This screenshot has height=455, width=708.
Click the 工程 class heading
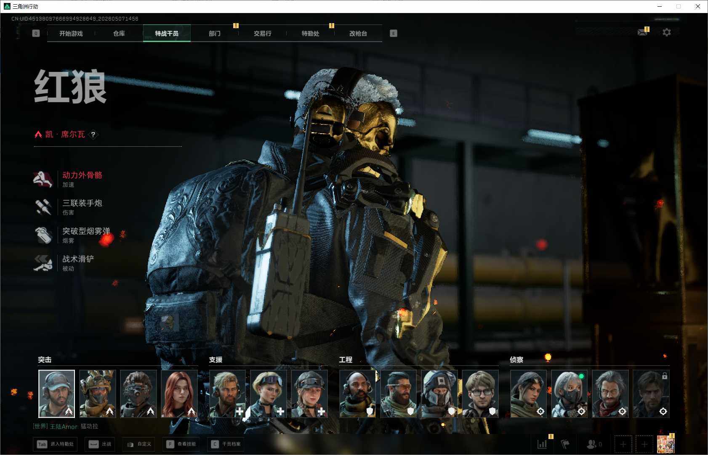point(346,360)
